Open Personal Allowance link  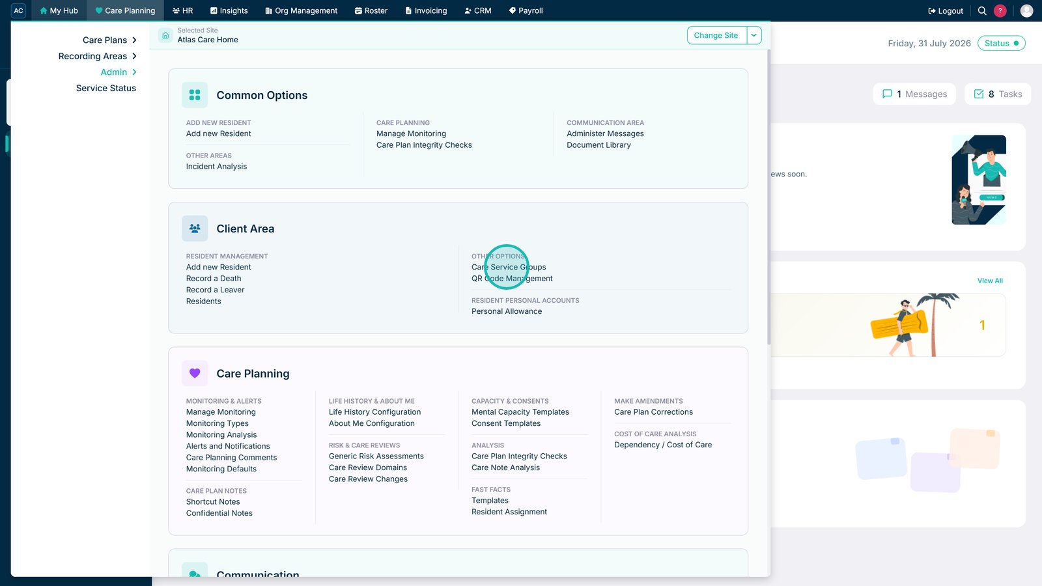click(507, 311)
